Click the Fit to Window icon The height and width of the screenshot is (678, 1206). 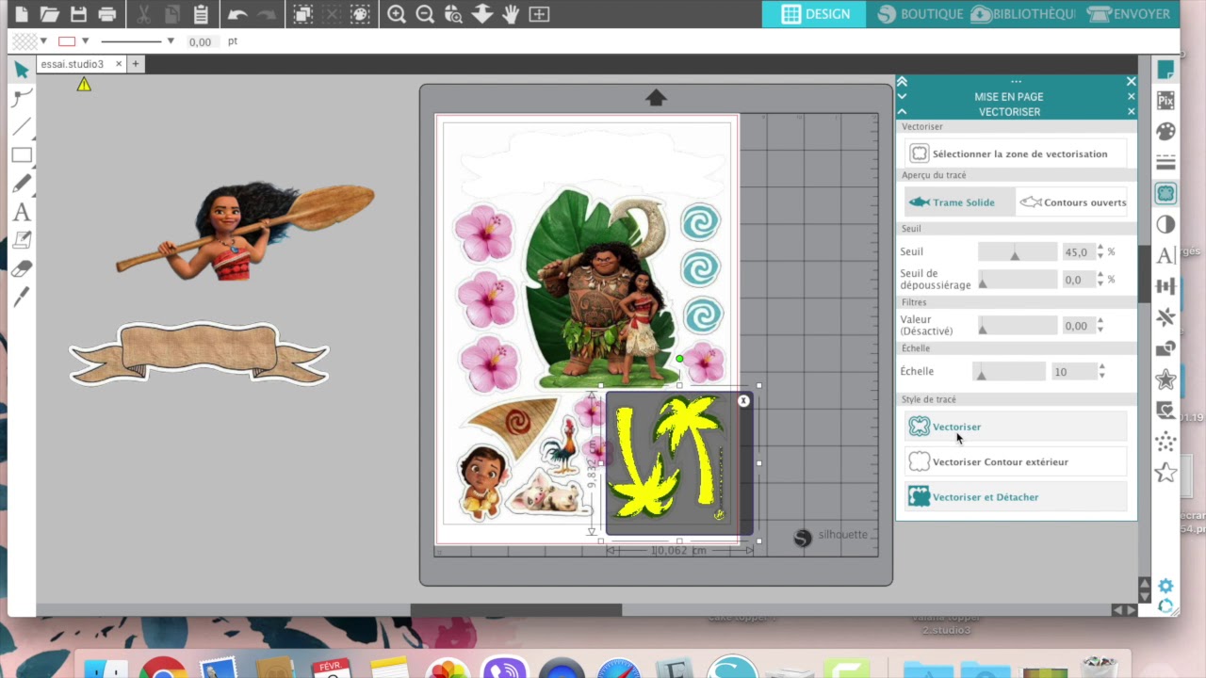click(539, 14)
